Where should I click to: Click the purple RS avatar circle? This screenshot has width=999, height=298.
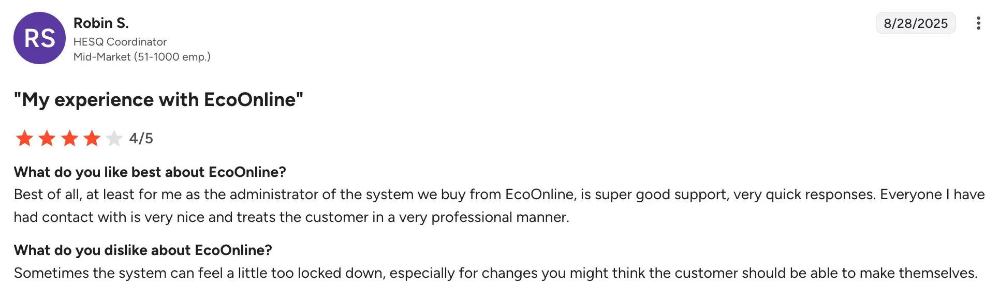tap(39, 38)
